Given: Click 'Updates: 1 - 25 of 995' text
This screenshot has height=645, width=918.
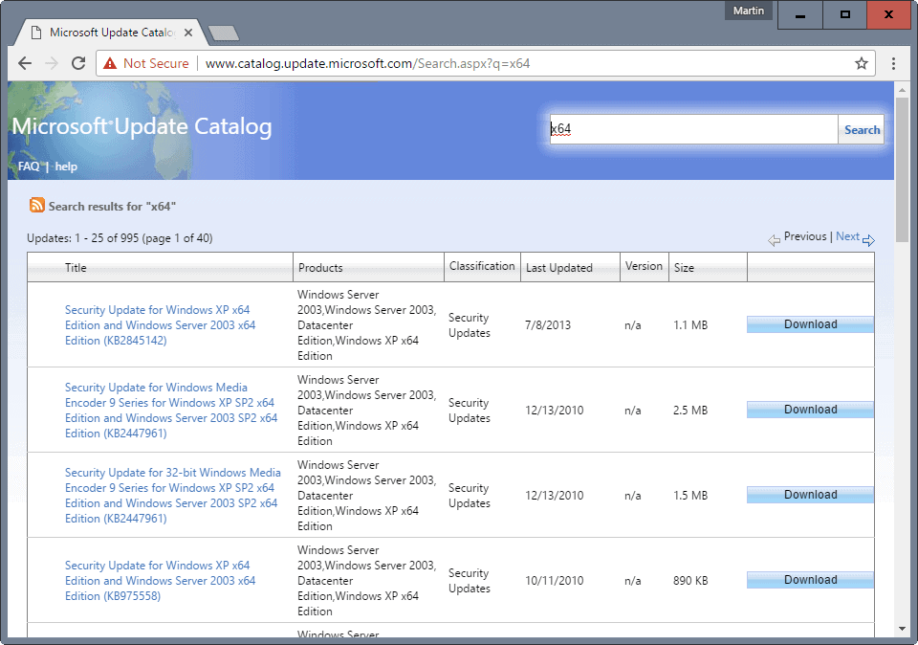Looking at the screenshot, I should 82,238.
